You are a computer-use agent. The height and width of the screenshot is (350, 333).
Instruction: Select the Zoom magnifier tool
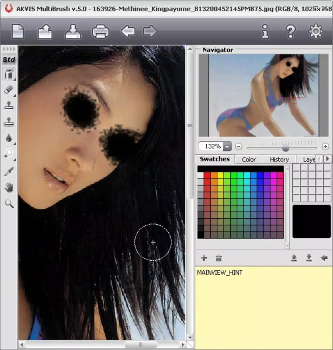[x=9, y=203]
